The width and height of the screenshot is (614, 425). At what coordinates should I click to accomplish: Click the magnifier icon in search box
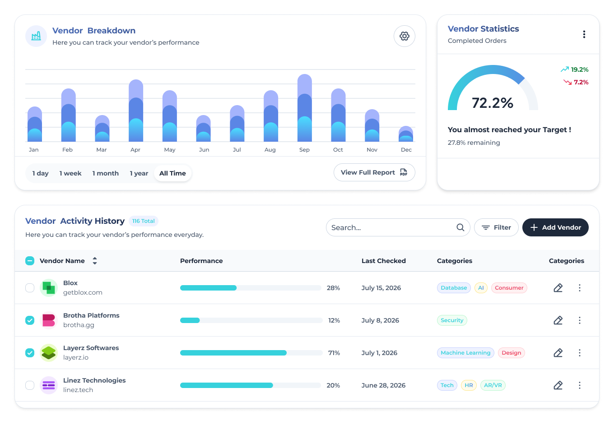point(460,227)
